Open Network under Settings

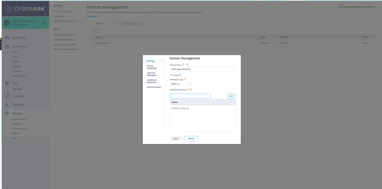[x=16, y=133]
